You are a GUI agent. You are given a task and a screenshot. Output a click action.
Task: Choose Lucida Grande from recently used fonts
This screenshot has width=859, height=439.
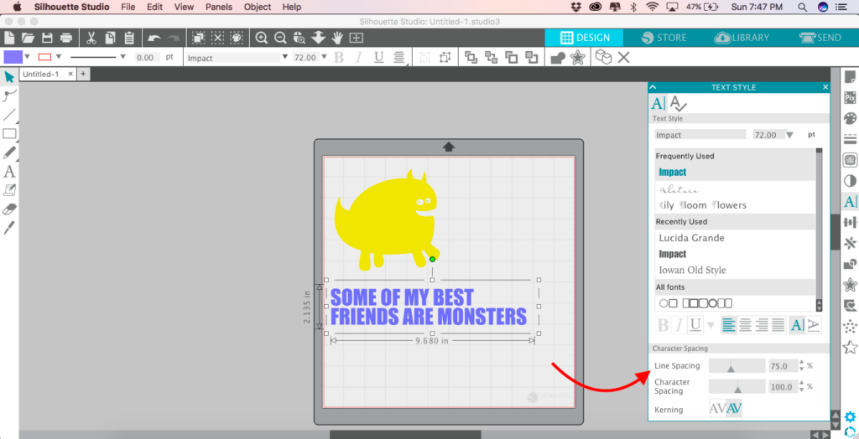click(x=691, y=238)
